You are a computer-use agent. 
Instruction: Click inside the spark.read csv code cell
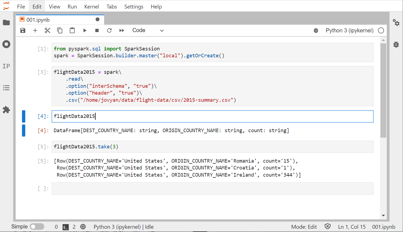point(212,86)
